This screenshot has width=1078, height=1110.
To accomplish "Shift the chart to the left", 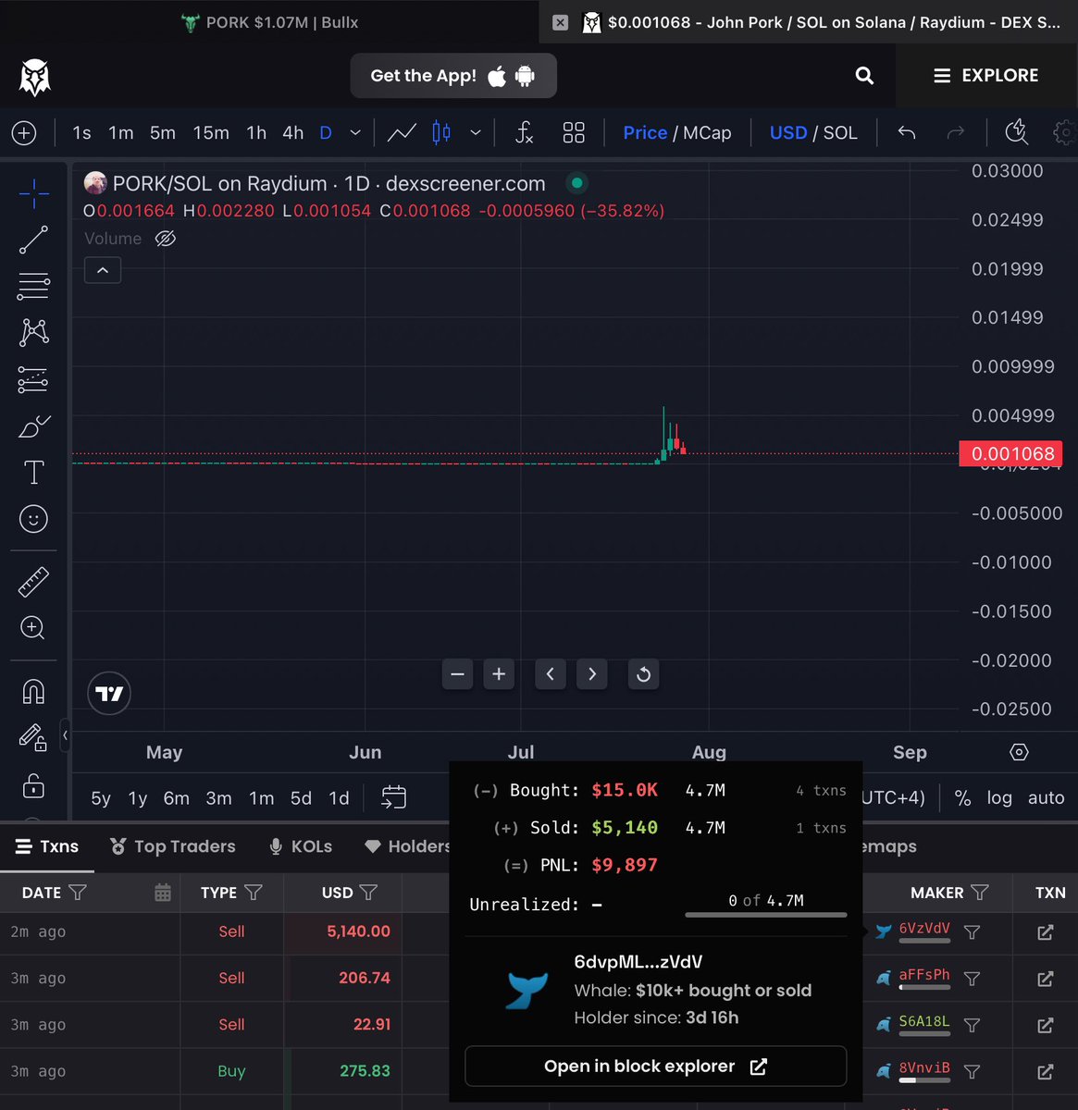I will point(551,674).
